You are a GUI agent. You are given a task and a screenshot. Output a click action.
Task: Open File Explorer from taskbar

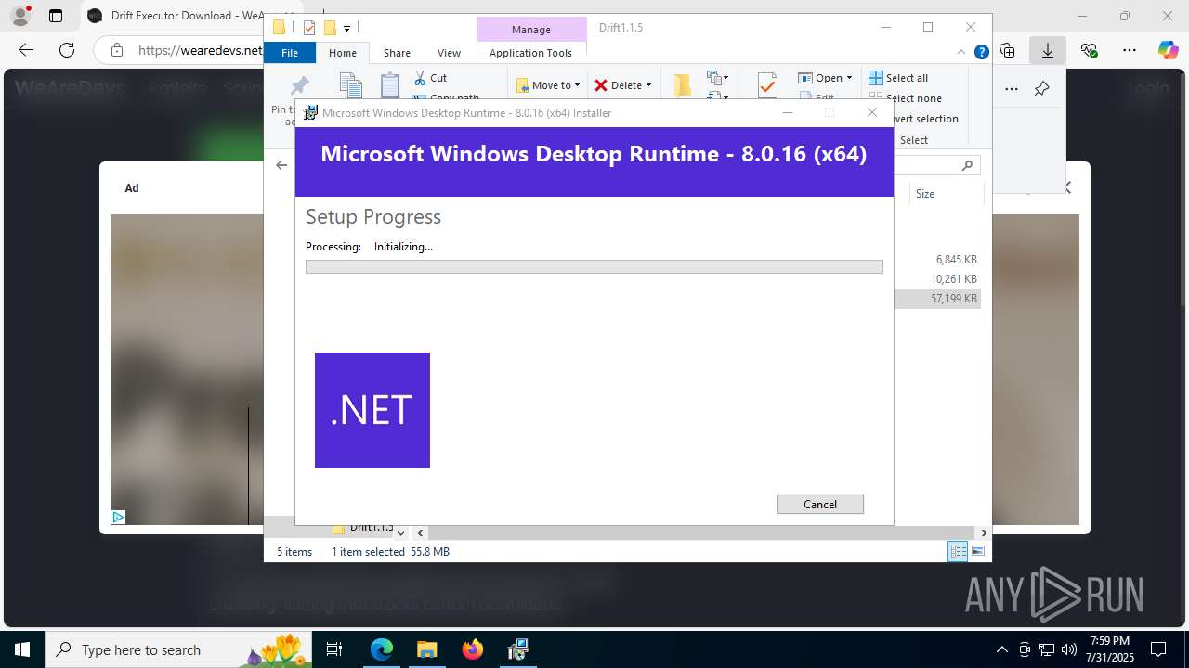(x=427, y=649)
